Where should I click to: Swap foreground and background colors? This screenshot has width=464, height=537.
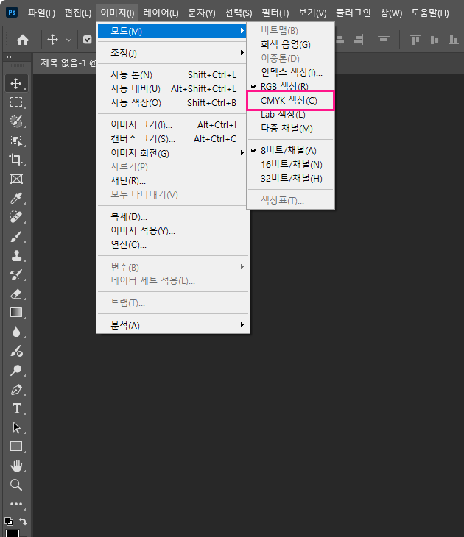point(24,521)
